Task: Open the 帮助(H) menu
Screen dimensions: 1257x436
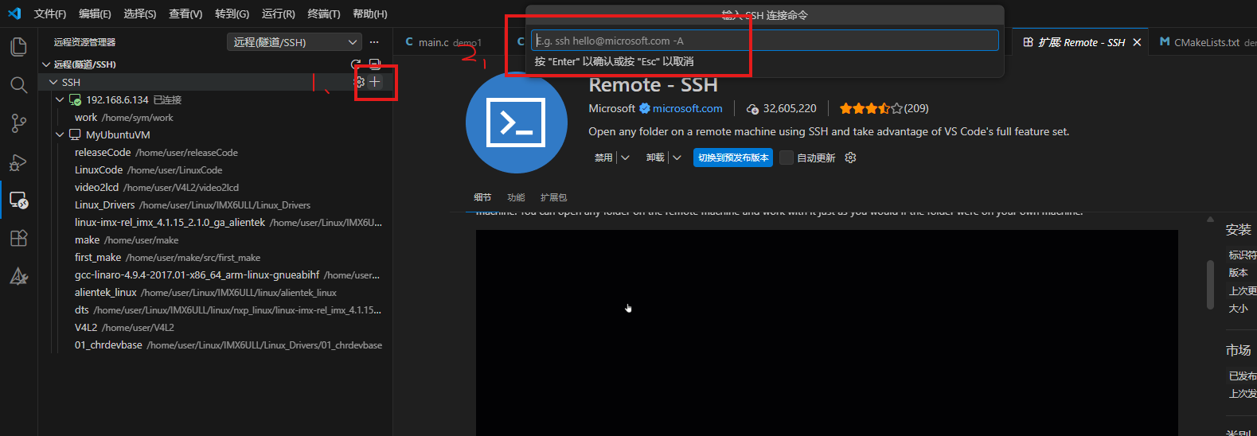Action: click(369, 14)
